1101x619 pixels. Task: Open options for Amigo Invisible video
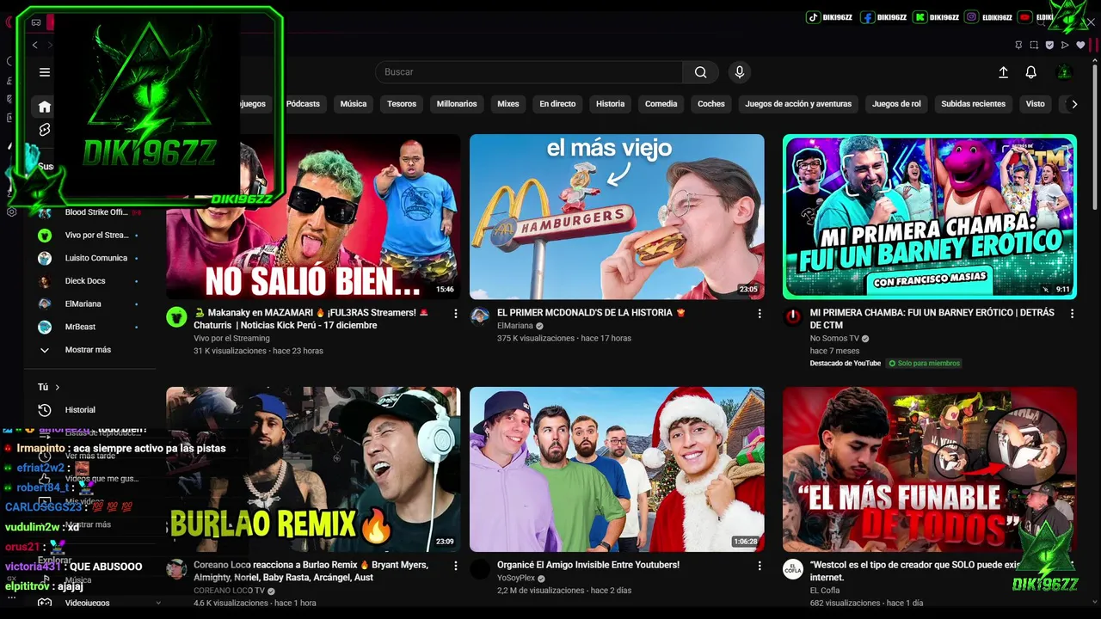tap(760, 567)
